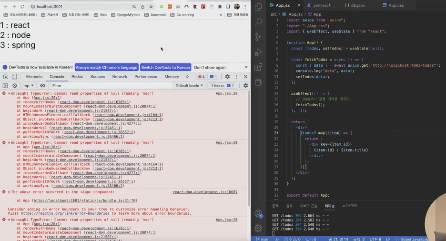Clear the console with the block icon

pos(14,86)
